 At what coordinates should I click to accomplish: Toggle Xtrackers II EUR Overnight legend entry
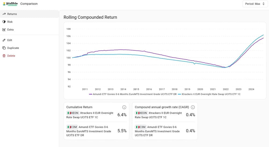point(209,94)
